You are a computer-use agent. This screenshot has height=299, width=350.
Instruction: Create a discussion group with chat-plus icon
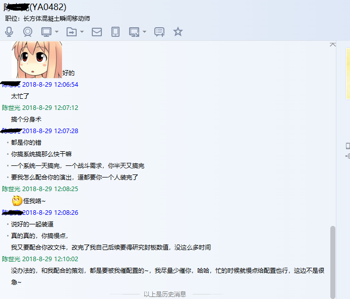pos(159,32)
